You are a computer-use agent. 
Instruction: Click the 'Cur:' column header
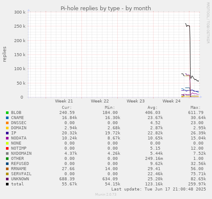pos(67,108)
